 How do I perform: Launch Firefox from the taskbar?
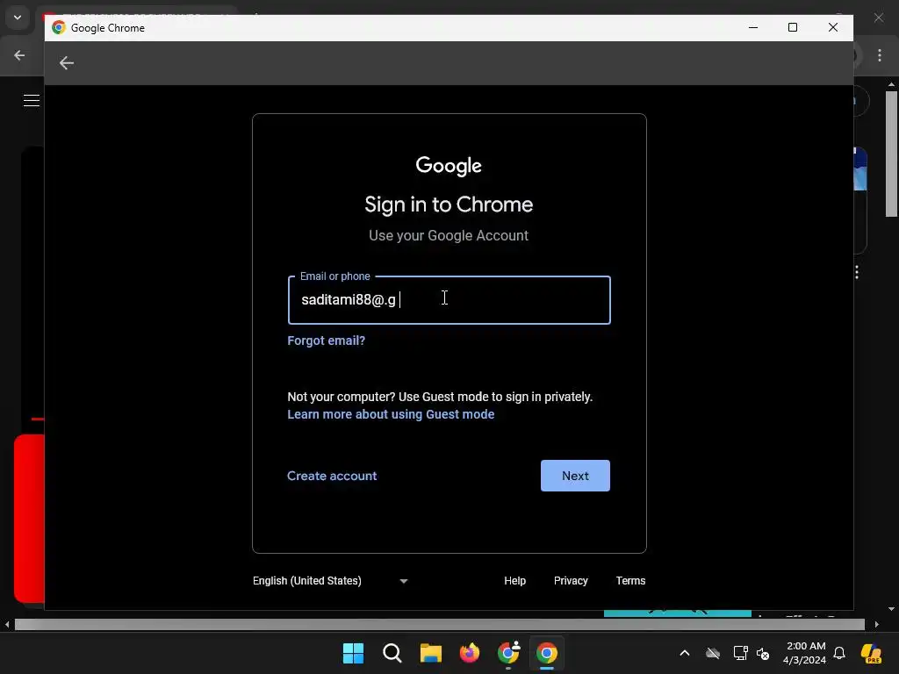(470, 653)
